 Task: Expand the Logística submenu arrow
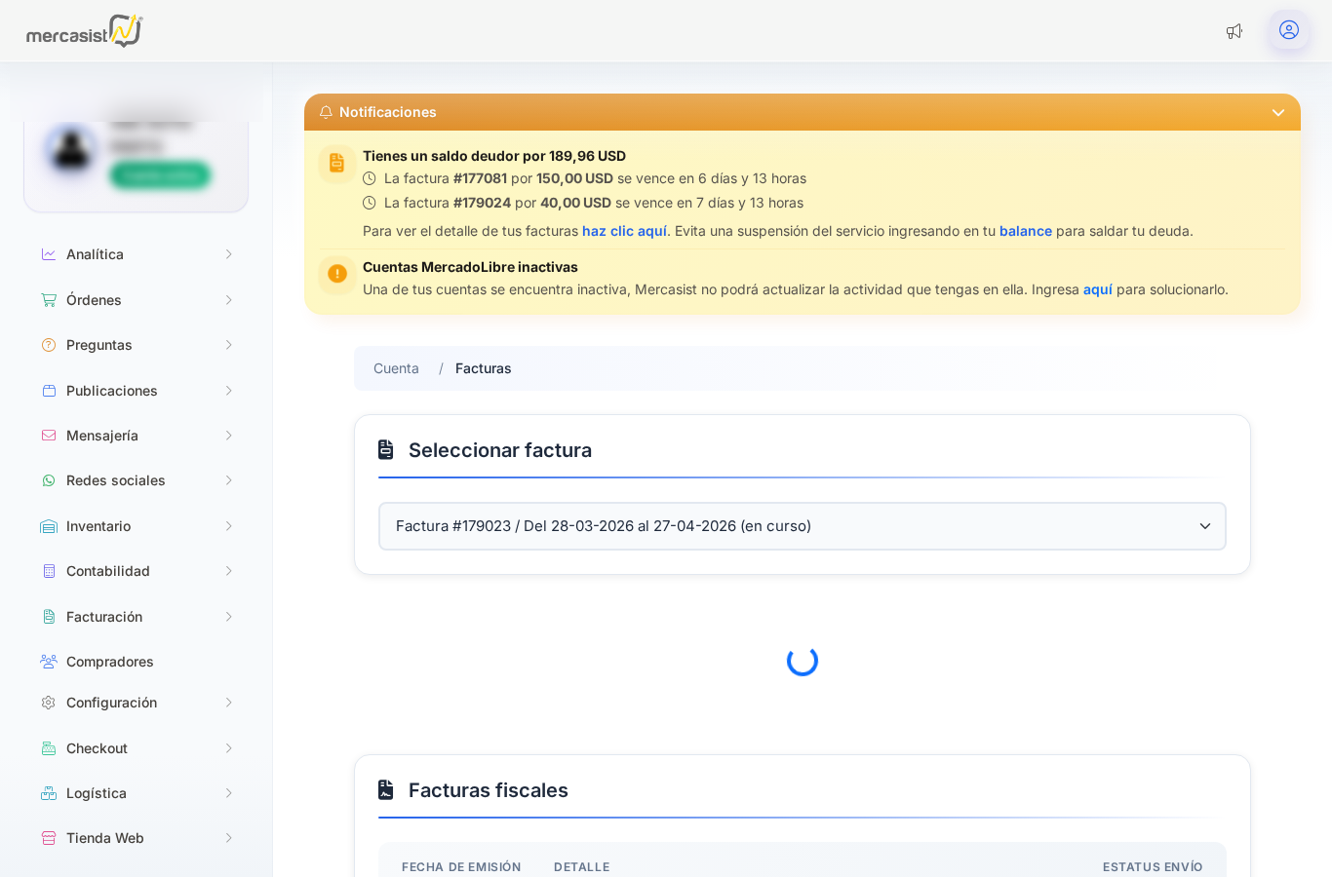[x=229, y=793]
